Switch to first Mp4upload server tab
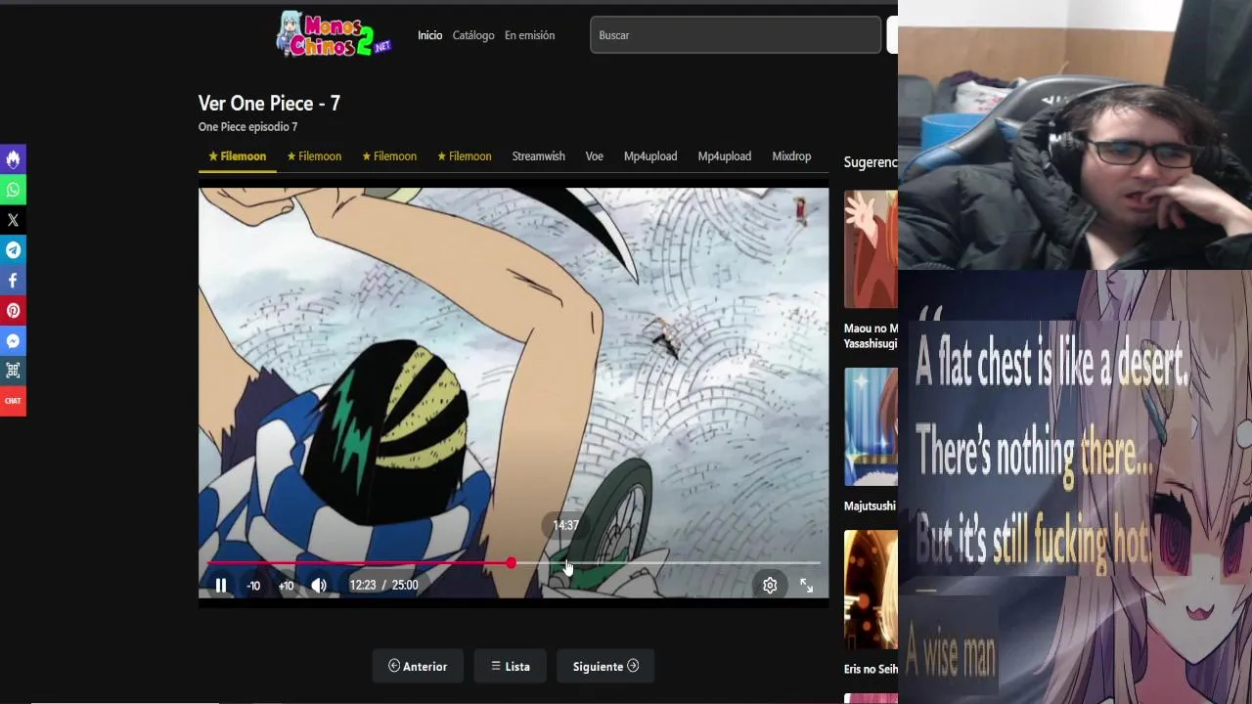This screenshot has width=1252, height=704. pos(650,156)
